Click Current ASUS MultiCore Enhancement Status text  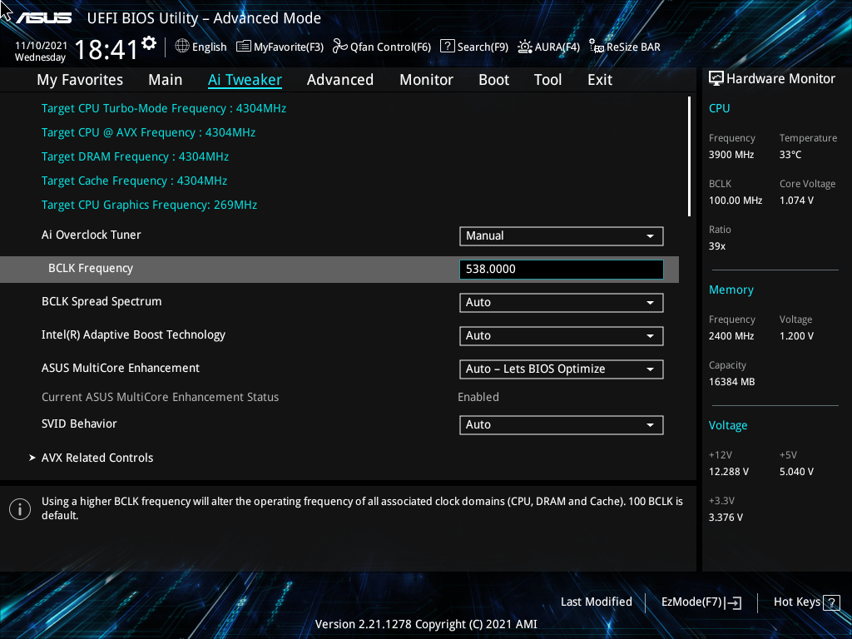coord(161,397)
